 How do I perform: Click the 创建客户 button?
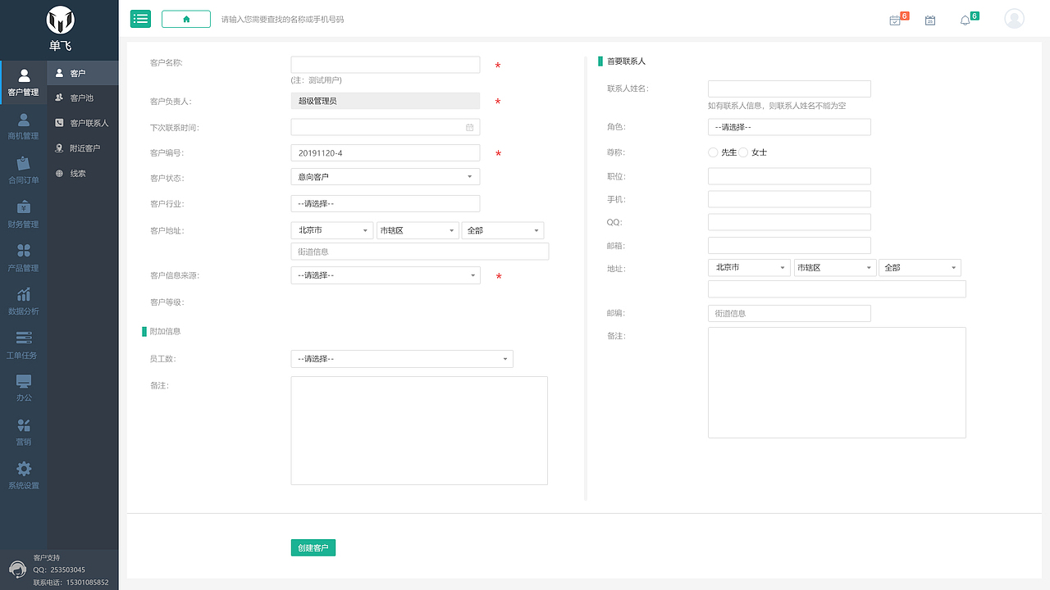[x=313, y=548]
